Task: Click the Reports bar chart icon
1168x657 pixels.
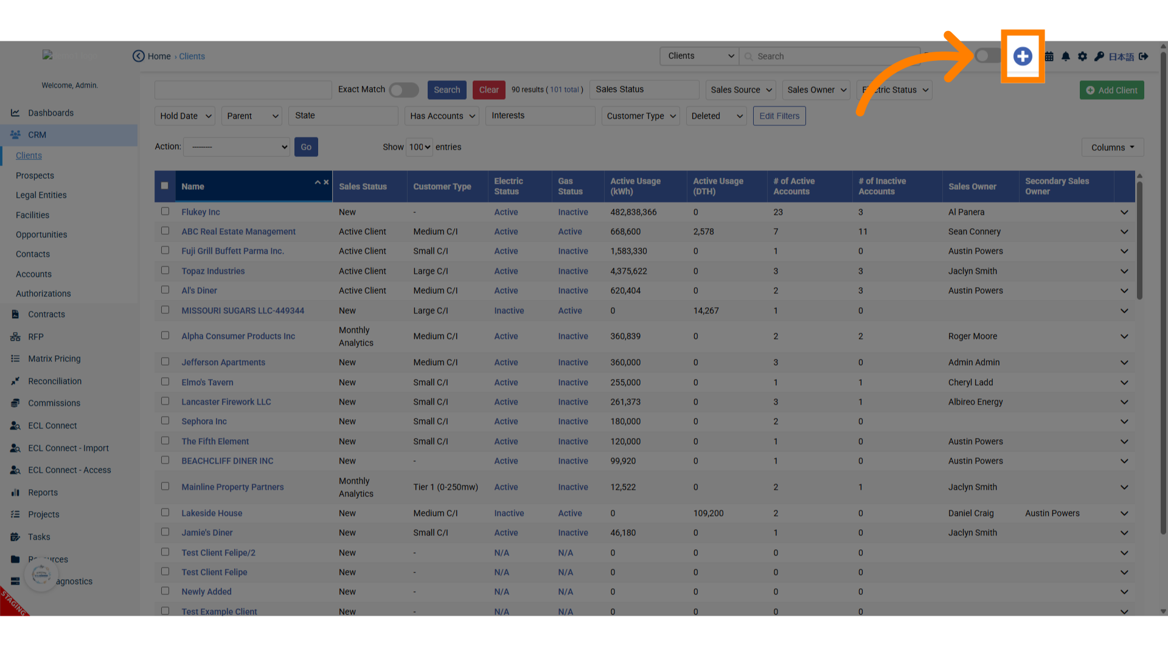Action: coord(15,492)
